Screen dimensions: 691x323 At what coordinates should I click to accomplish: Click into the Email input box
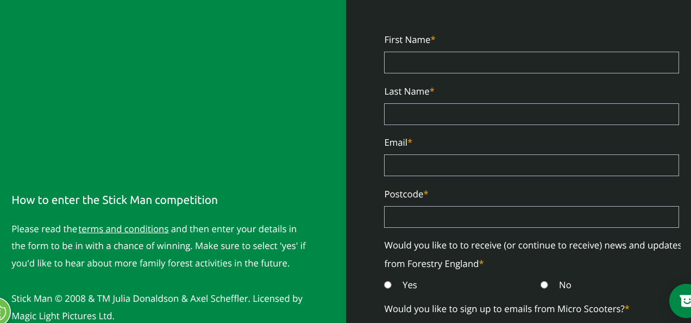531,165
